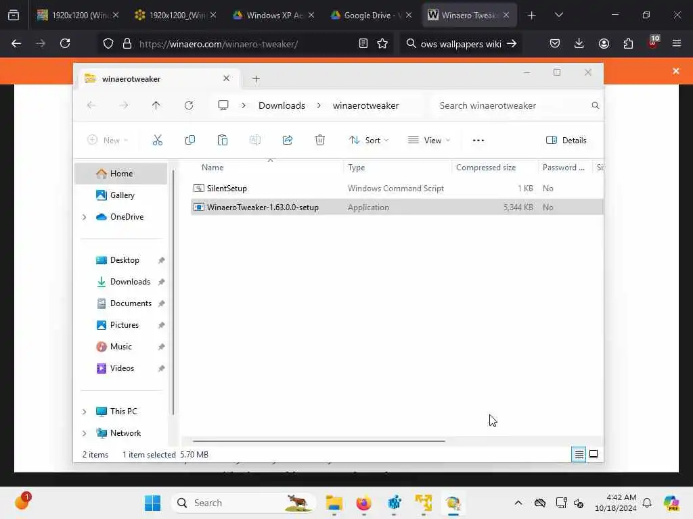Open the See more three-dots menu
This screenshot has height=519, width=693.
(478, 141)
